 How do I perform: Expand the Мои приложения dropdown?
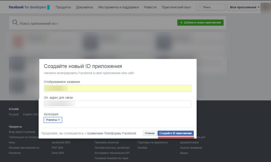pyautogui.click(x=244, y=7)
